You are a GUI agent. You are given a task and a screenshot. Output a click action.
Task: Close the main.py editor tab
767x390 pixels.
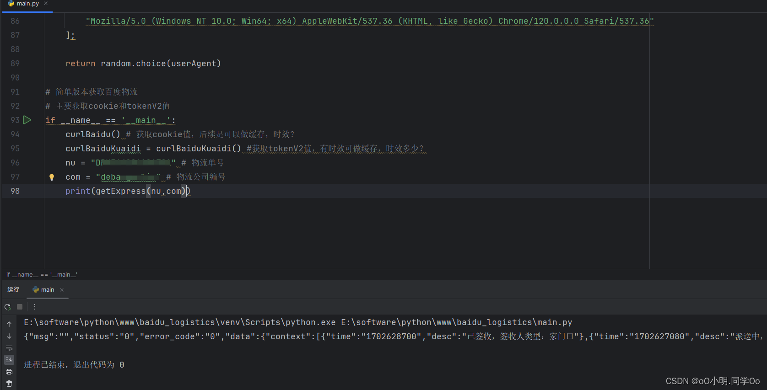tap(46, 3)
